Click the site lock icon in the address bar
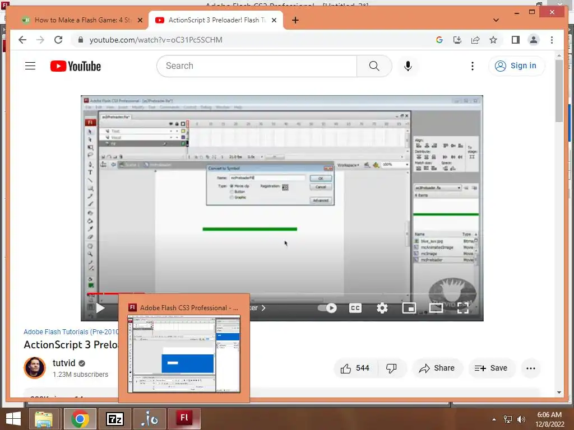Screen dimensions: 574x430 [x=81, y=40]
